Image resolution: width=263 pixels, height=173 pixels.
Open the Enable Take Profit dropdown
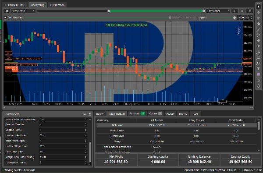63,135
